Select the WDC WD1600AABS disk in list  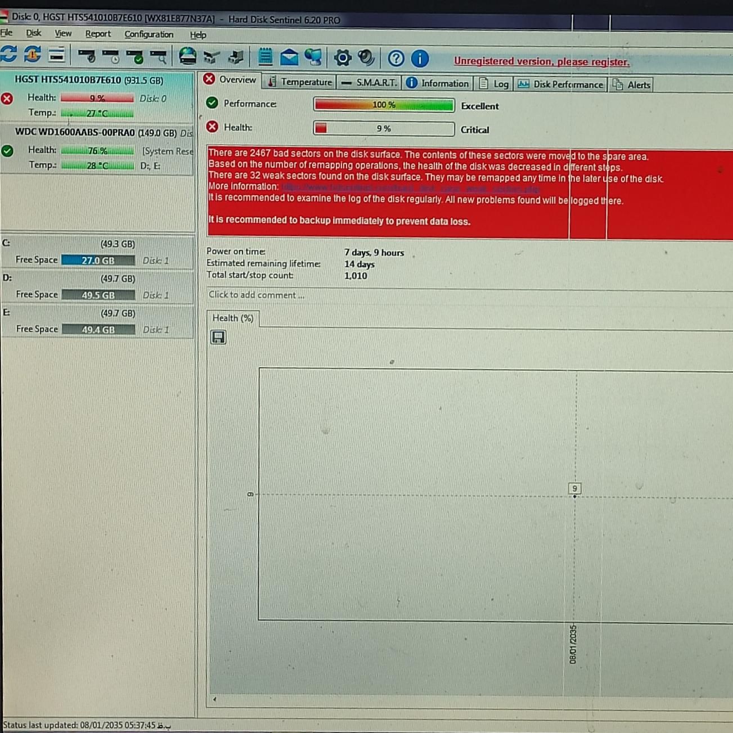[96, 133]
